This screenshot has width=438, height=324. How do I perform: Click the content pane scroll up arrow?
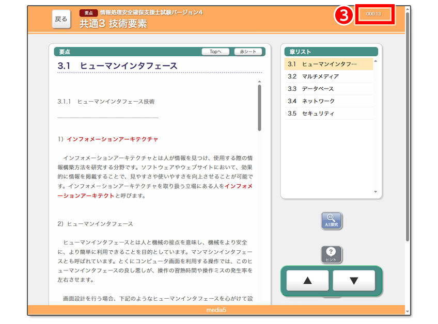click(x=259, y=82)
